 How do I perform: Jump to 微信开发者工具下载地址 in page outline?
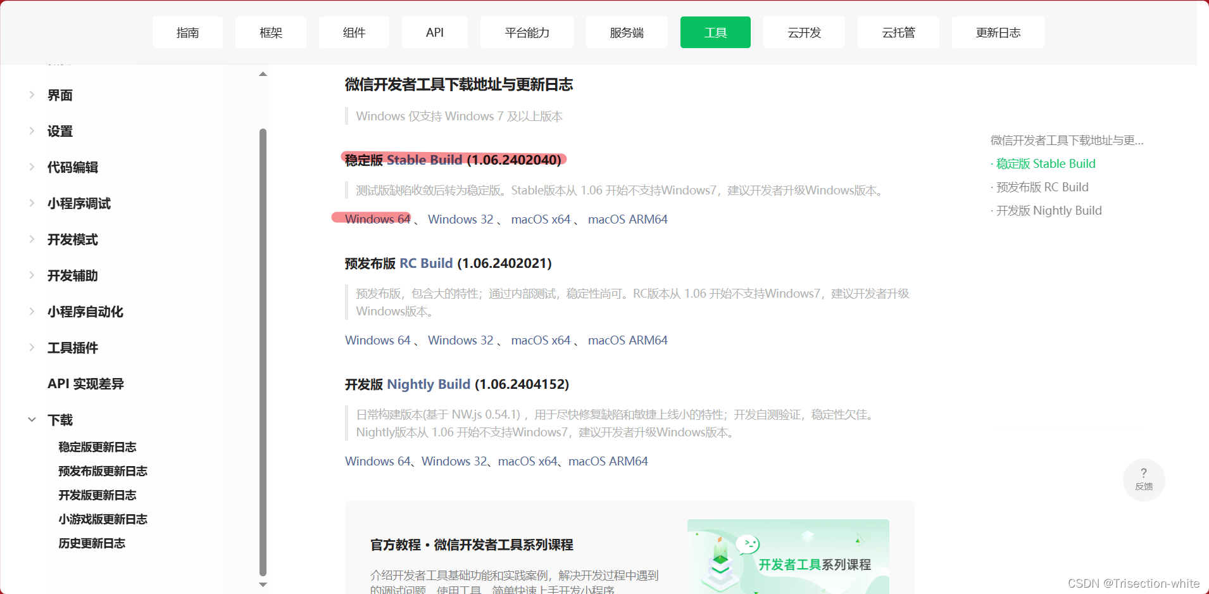[1067, 140]
